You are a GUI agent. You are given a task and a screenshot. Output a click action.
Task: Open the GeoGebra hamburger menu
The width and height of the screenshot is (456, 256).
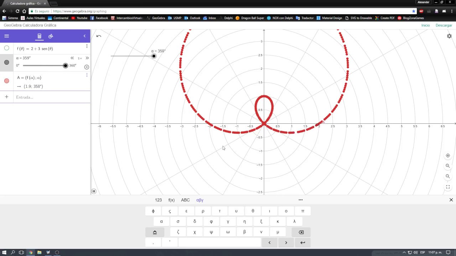6,36
